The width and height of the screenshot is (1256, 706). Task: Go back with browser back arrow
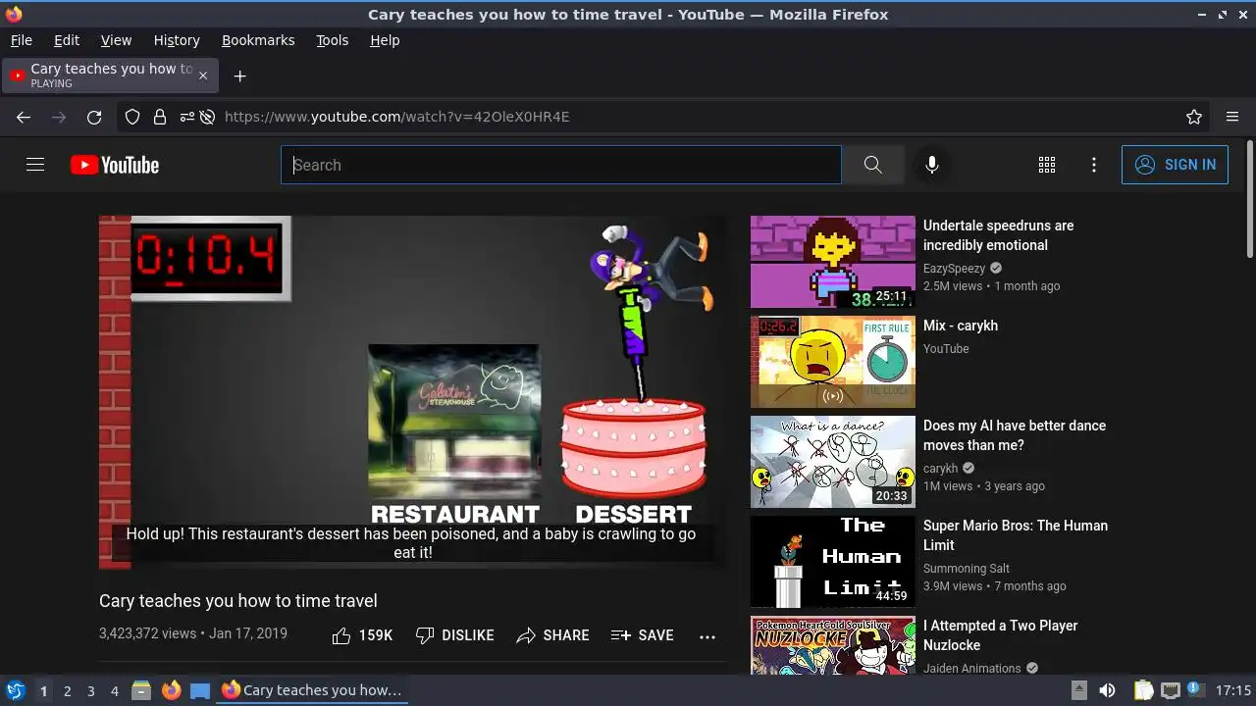(x=24, y=117)
